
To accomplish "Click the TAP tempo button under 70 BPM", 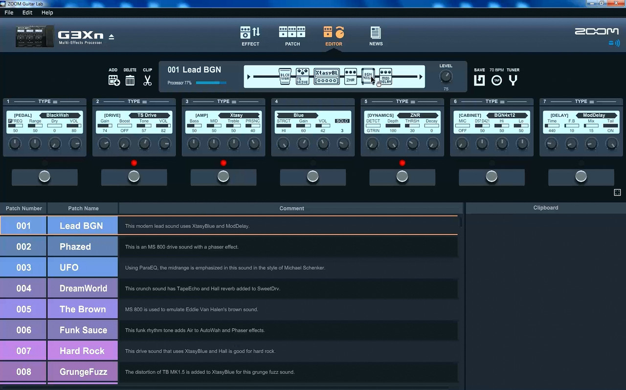I will 496,80.
